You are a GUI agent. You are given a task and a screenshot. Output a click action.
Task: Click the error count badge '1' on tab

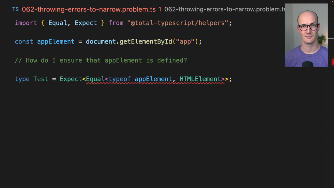pos(160,9)
